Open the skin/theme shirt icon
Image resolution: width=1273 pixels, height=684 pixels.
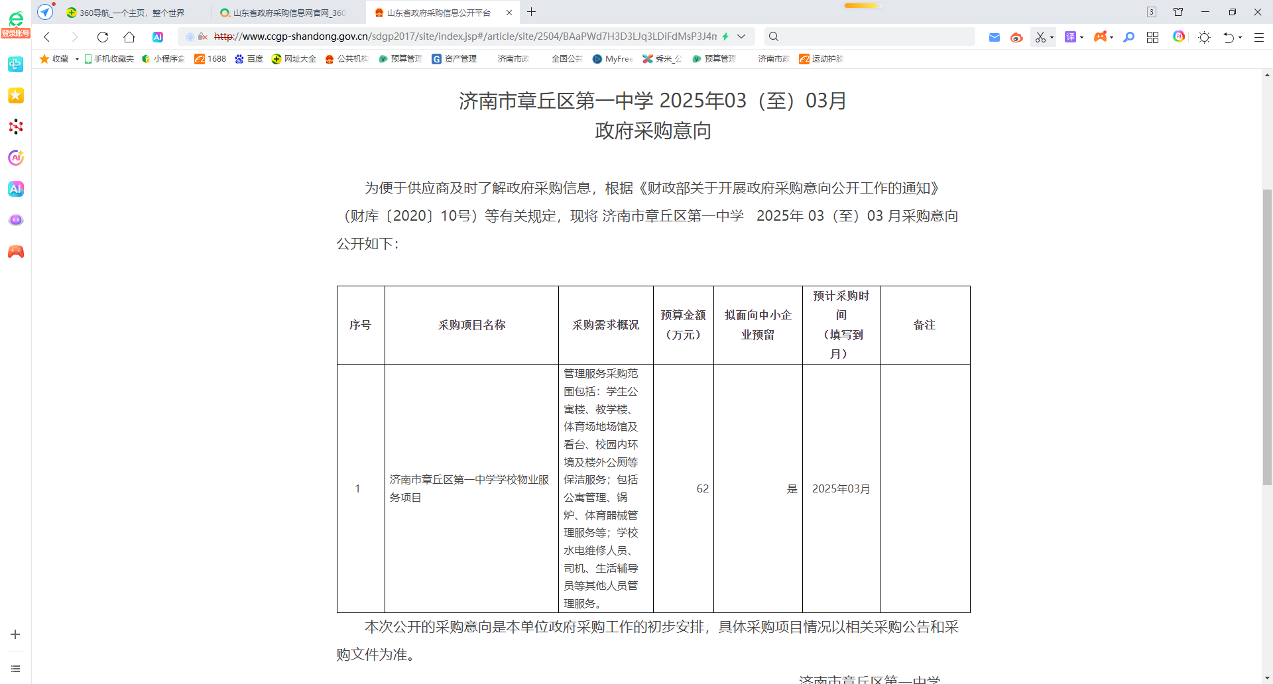point(1178,12)
